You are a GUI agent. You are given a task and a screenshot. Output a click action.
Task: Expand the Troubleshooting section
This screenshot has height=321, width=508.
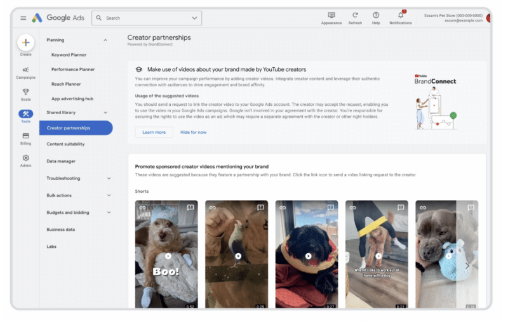pos(109,178)
